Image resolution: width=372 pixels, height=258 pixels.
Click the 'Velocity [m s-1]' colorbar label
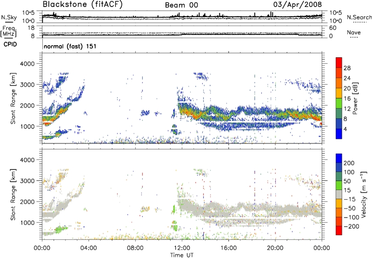(363, 194)
